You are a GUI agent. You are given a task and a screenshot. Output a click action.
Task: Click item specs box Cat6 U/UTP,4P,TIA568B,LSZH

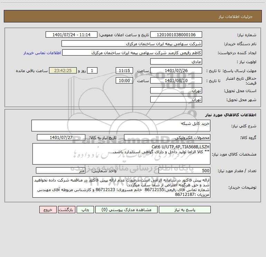pos(121,154)
